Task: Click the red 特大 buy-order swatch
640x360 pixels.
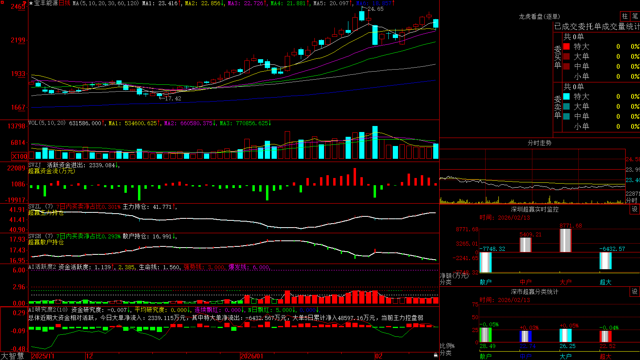Action: [566, 46]
